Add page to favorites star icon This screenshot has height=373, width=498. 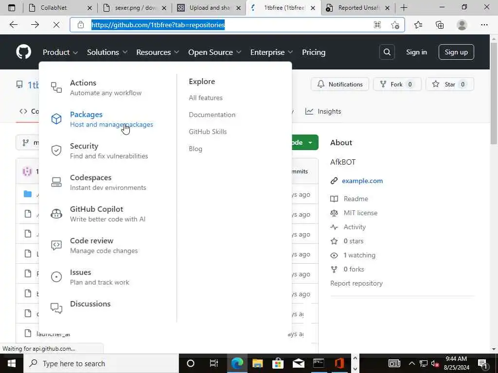point(395,25)
